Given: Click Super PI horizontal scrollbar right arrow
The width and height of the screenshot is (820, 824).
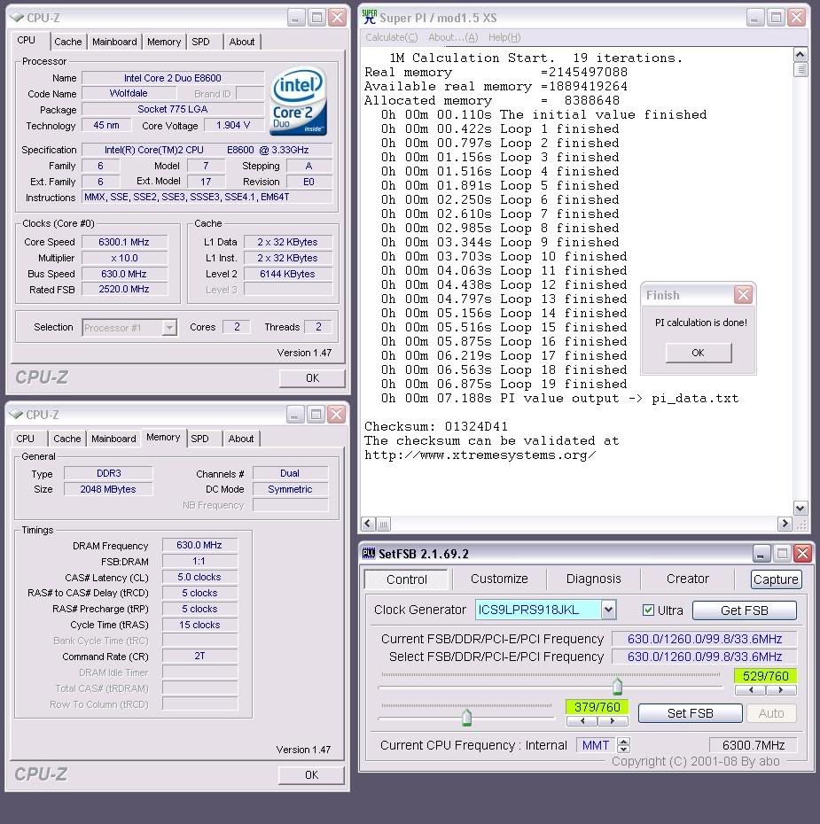Looking at the screenshot, I should coord(785,524).
